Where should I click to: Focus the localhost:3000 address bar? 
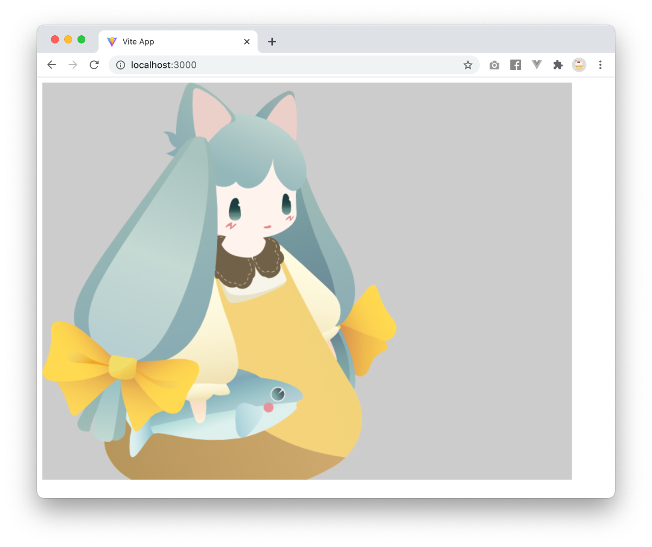(x=294, y=65)
